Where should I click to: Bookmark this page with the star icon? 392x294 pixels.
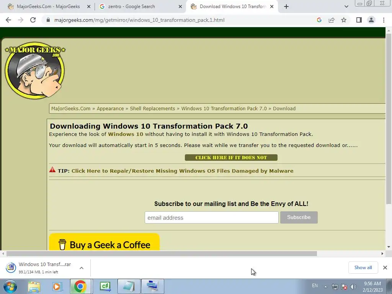(344, 20)
